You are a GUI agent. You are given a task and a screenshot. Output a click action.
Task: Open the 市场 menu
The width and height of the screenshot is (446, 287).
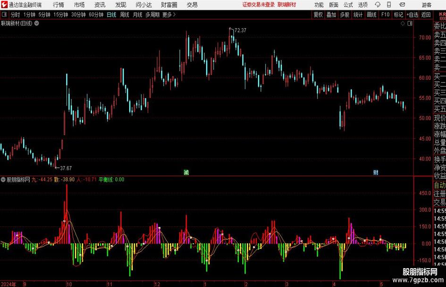pos(79,5)
